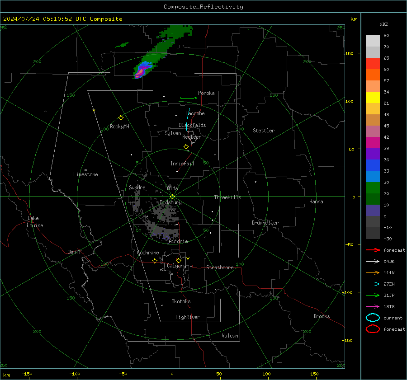Click the cyan 'current' ellipse legend icon
This screenshot has width=407, height=380.
tap(373, 318)
